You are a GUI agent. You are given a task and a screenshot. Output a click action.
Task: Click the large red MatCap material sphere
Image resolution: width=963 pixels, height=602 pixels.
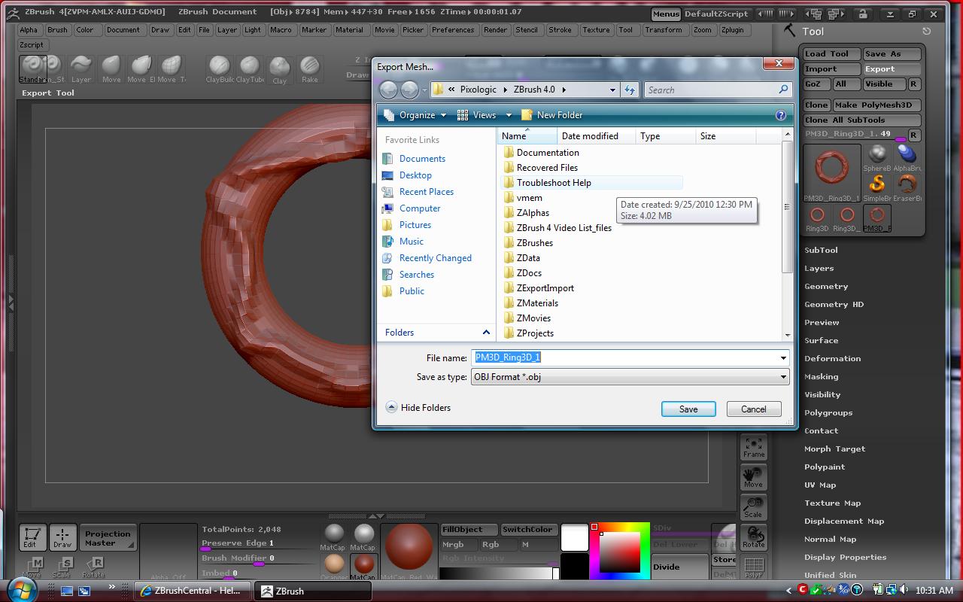(409, 550)
